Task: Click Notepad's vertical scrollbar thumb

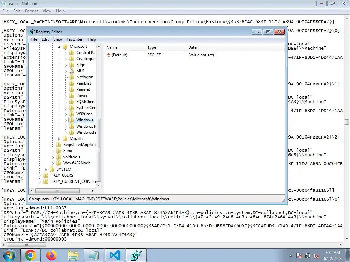Action: (x=347, y=122)
